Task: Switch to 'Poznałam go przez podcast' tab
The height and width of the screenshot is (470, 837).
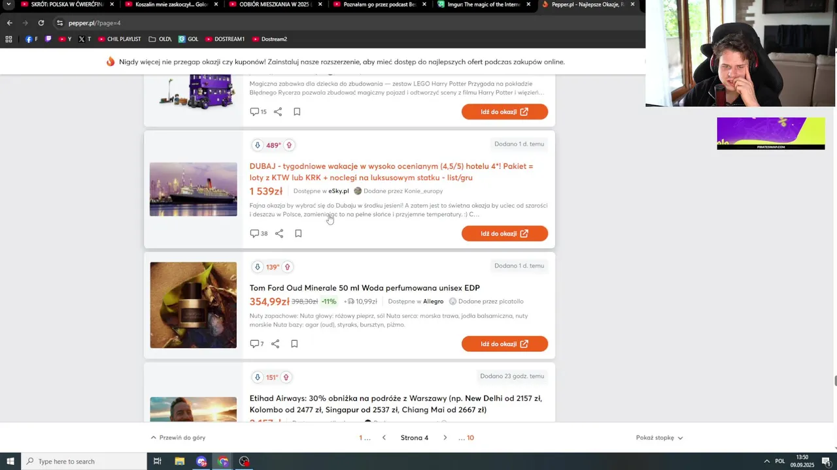Action: (378, 5)
